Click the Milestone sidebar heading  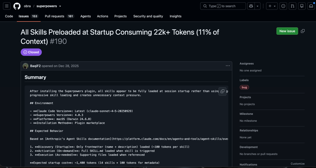click(246, 114)
